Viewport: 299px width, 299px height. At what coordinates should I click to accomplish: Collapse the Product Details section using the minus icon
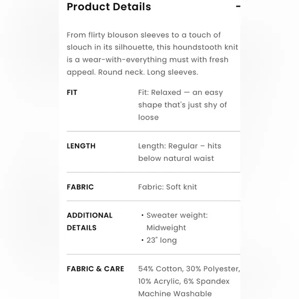(x=238, y=6)
